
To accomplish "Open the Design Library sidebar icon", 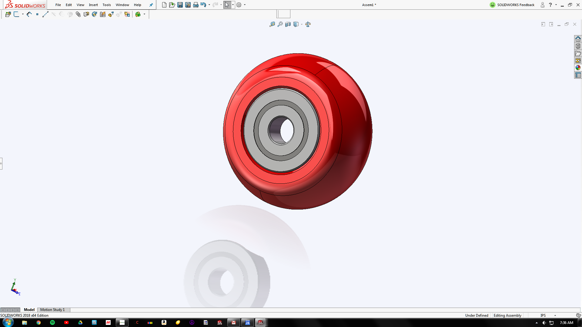I will click(578, 46).
